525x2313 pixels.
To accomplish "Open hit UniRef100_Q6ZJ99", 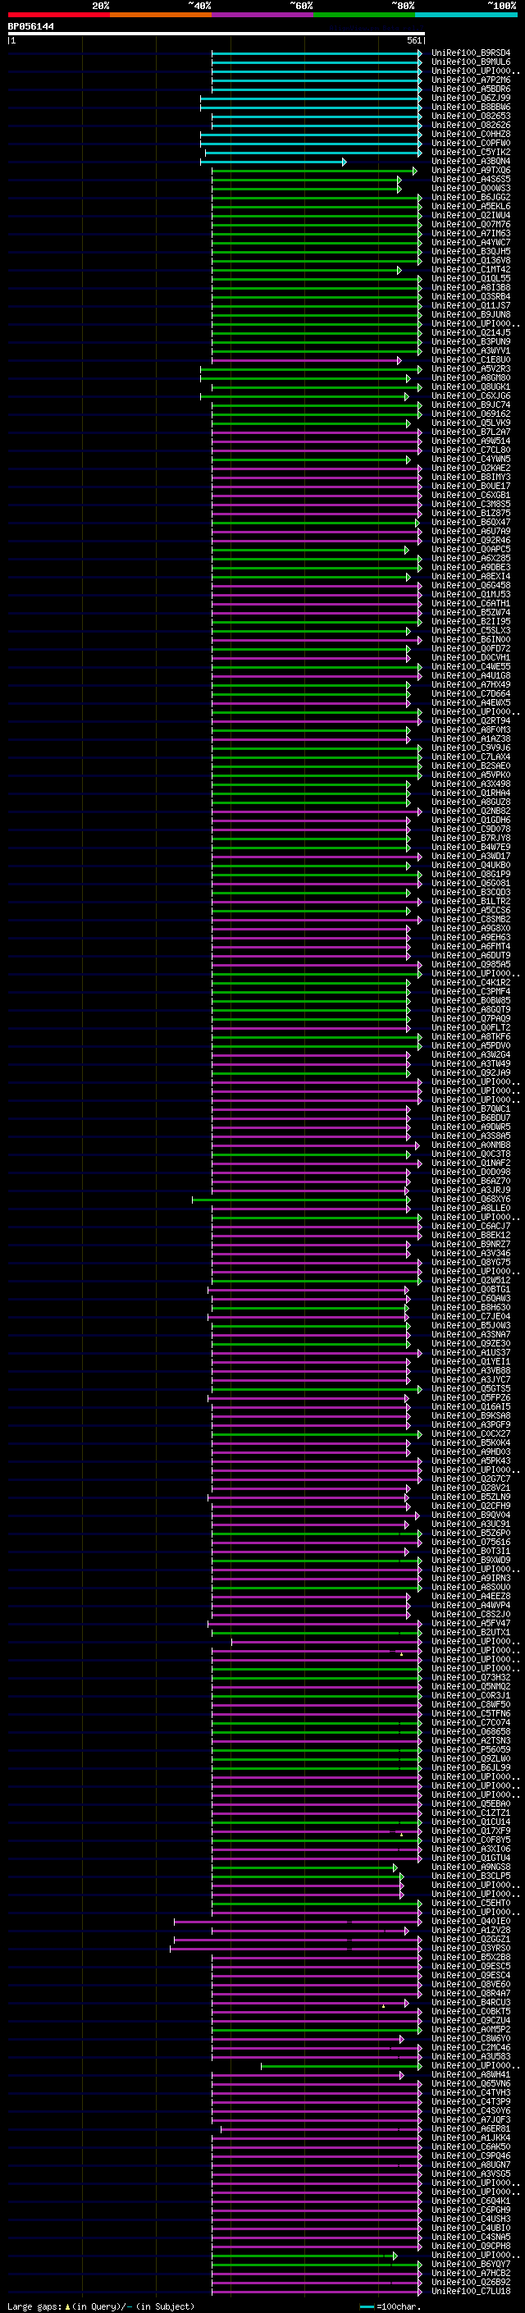I will pyautogui.click(x=471, y=98).
